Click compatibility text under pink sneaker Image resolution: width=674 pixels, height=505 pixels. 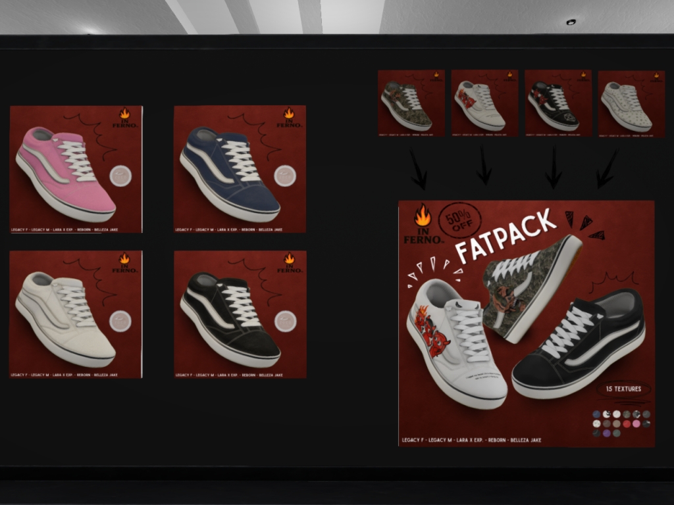coord(65,229)
